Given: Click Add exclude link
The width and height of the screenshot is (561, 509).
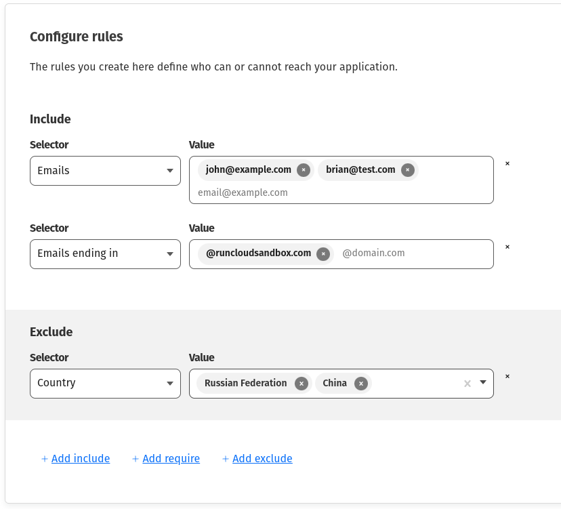Looking at the screenshot, I should tap(262, 459).
